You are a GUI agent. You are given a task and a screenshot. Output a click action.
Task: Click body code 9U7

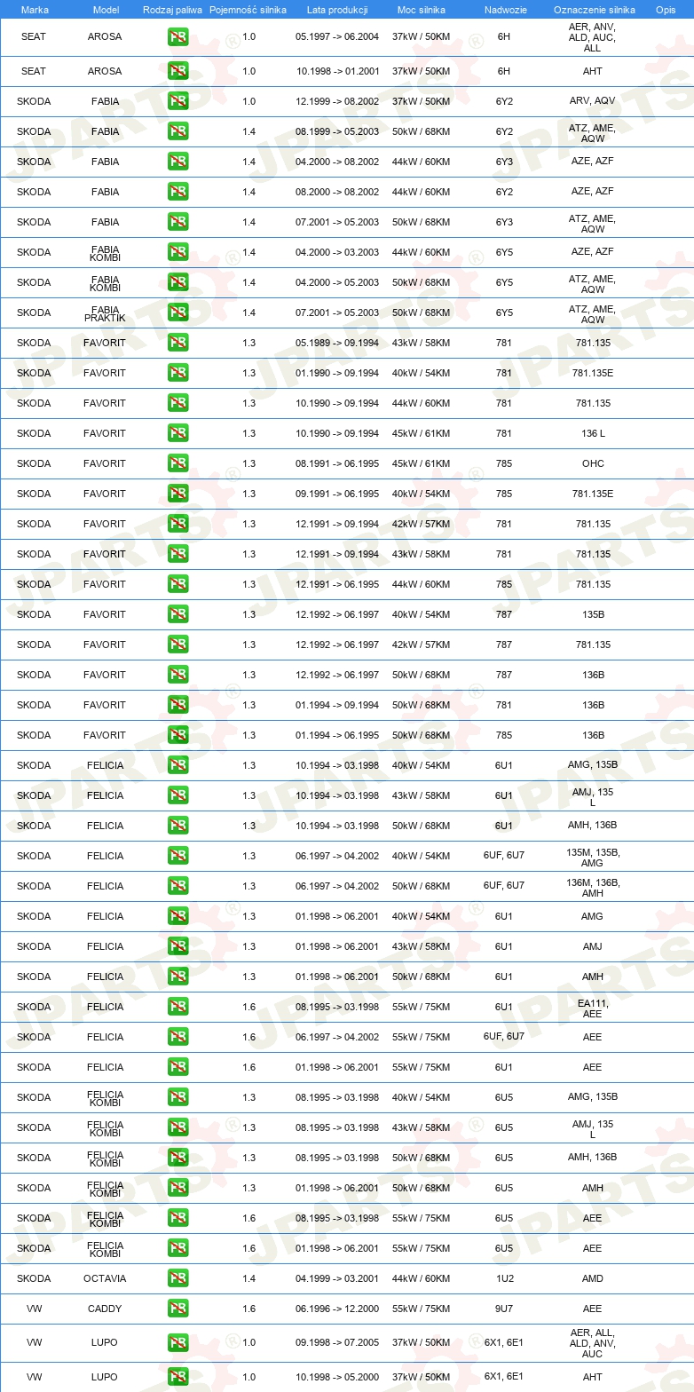coord(504,1309)
